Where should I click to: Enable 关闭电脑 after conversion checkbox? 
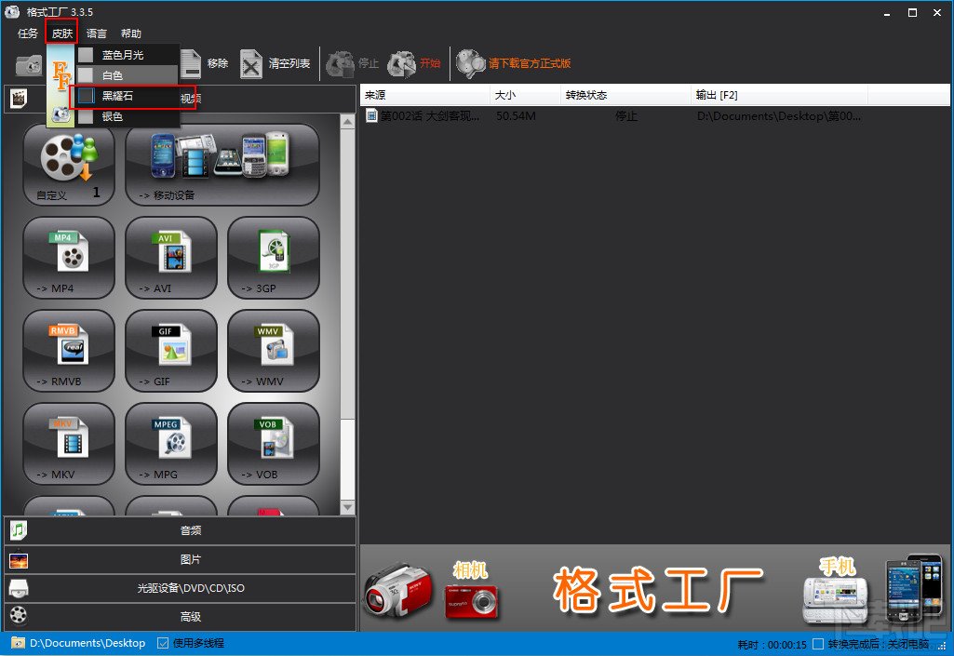point(818,644)
